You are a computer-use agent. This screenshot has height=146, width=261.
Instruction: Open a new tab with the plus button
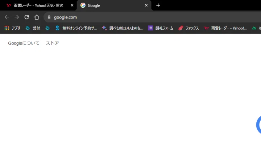click(158, 5)
